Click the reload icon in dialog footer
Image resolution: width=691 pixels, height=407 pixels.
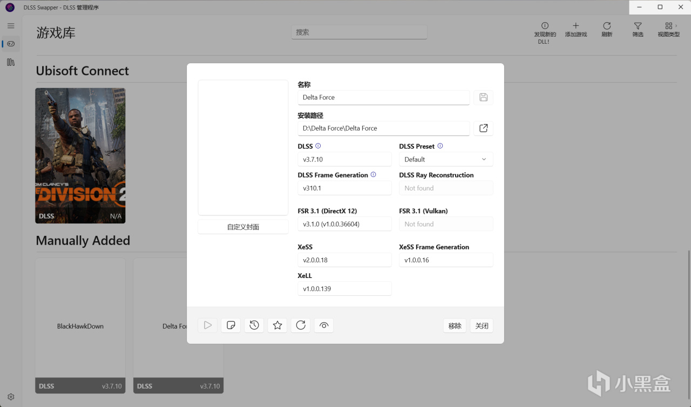point(301,325)
